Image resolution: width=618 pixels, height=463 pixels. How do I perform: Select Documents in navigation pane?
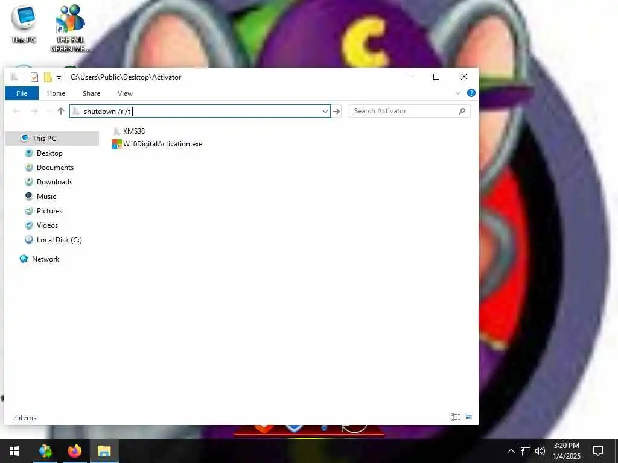55,168
